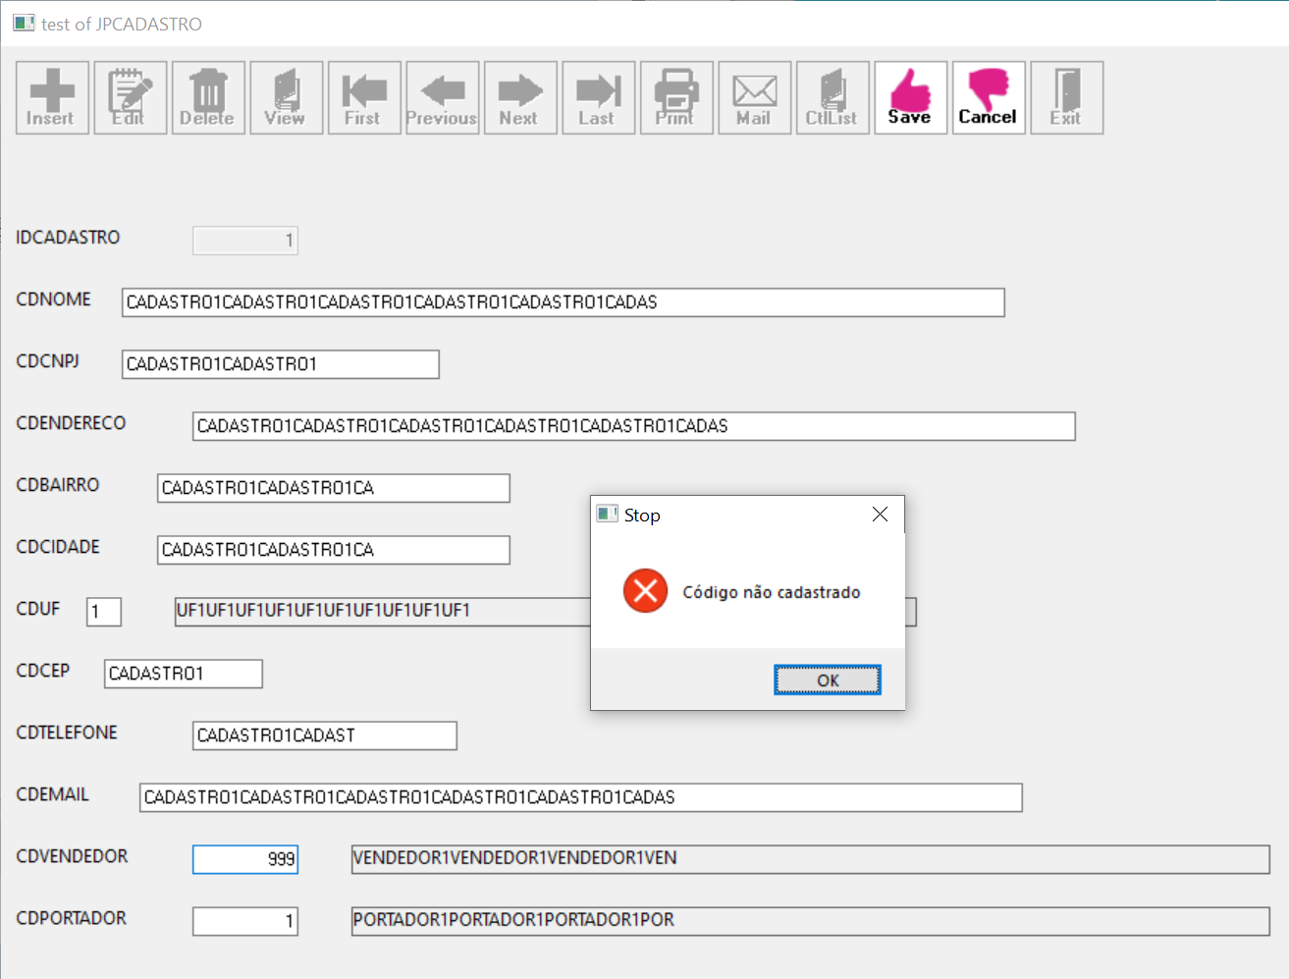Open the View record icon
Viewport: 1289px width, 979px height.
[x=287, y=97]
